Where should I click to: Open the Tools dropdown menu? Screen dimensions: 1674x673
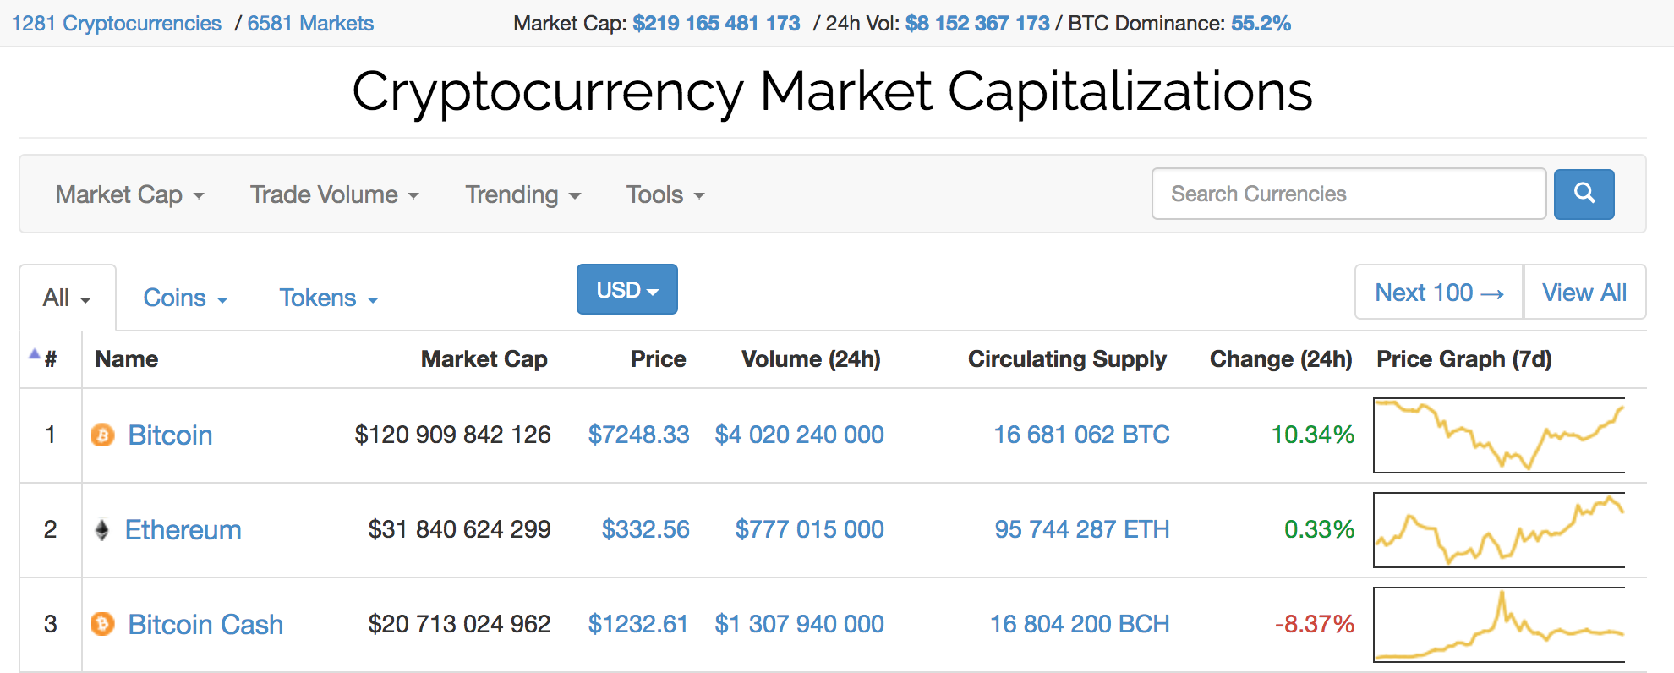coord(665,195)
